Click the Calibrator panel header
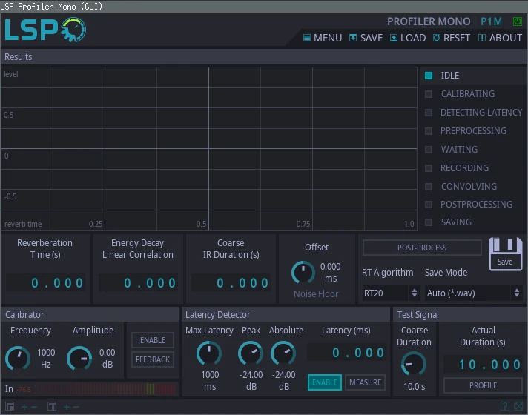The image size is (528, 415). pos(90,315)
